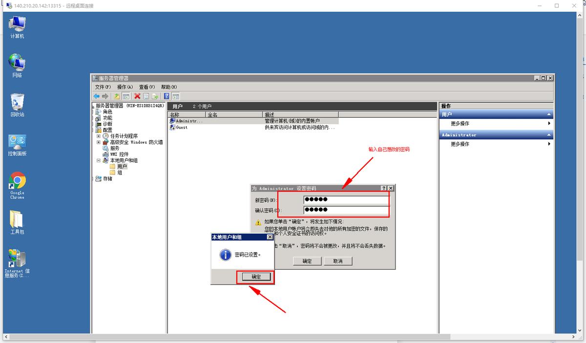
Task: Sort by the 名称 column header
Action: point(187,115)
